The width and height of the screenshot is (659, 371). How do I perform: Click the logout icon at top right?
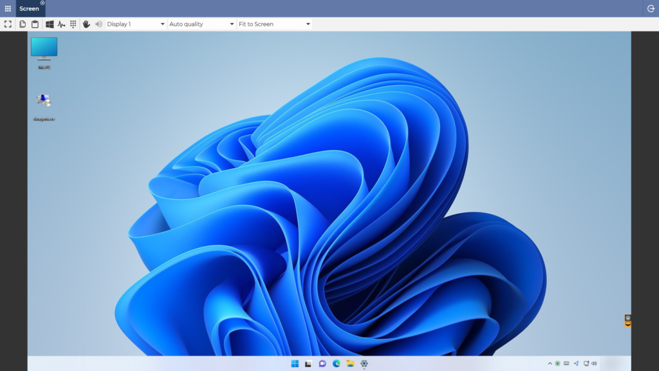click(x=651, y=8)
